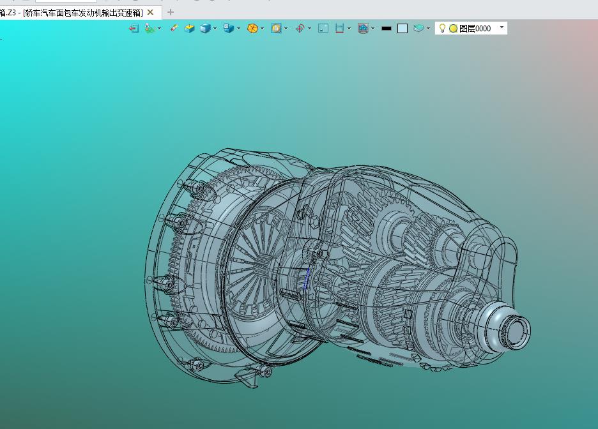Click the exit/return icon in toolbar
Image resolution: width=598 pixels, height=429 pixels.
point(134,28)
